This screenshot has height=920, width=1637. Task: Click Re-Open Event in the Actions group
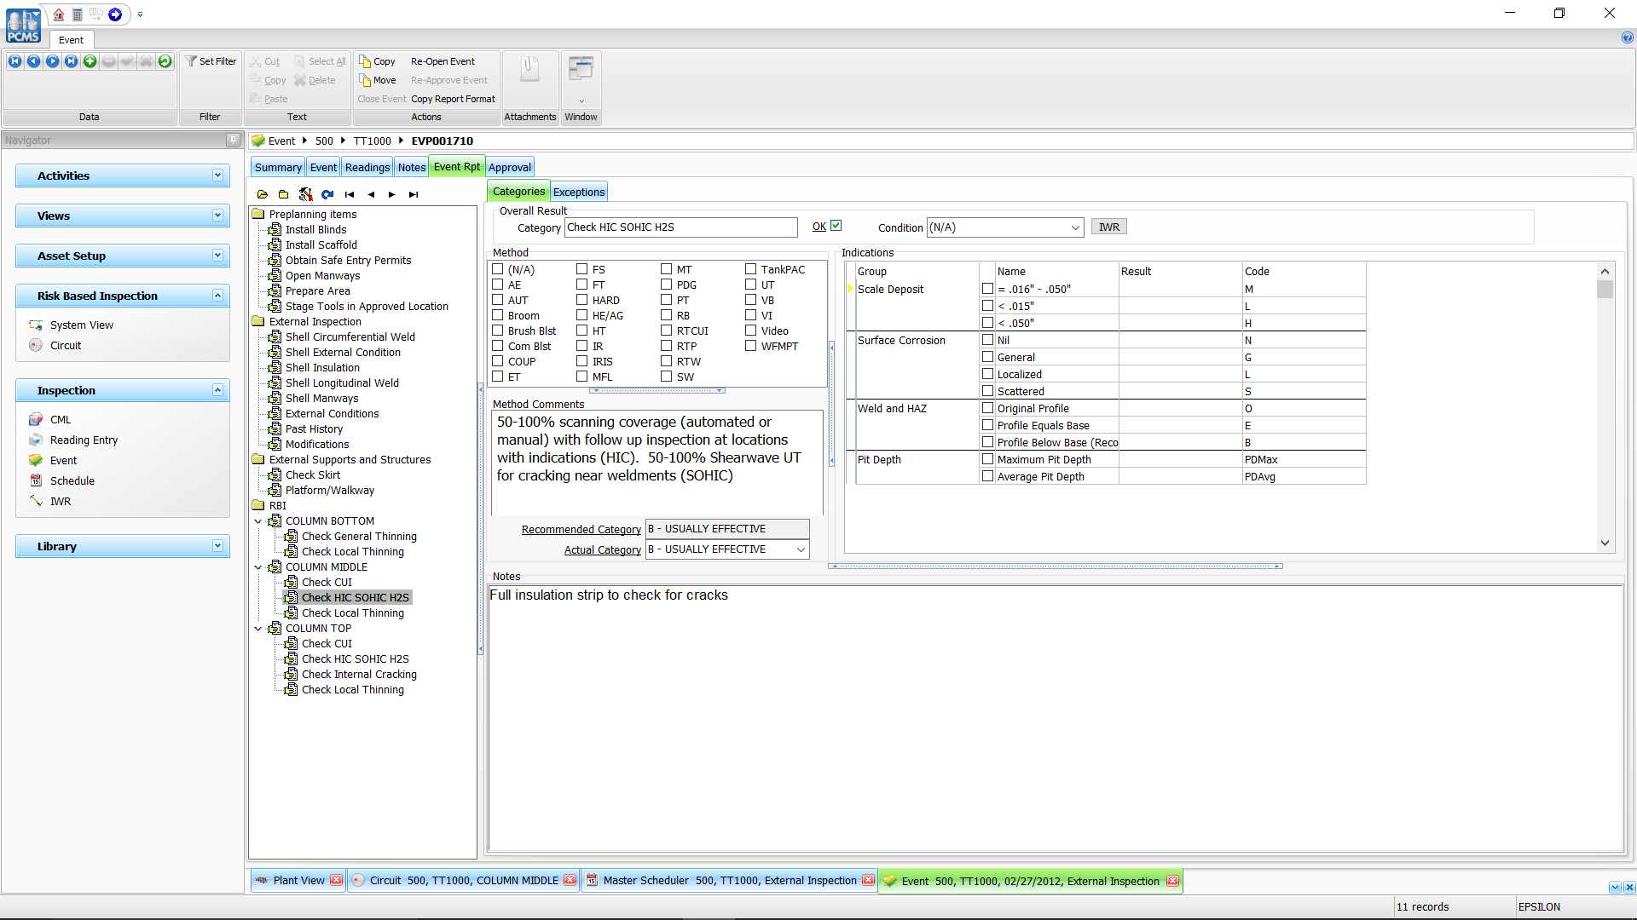click(x=443, y=60)
